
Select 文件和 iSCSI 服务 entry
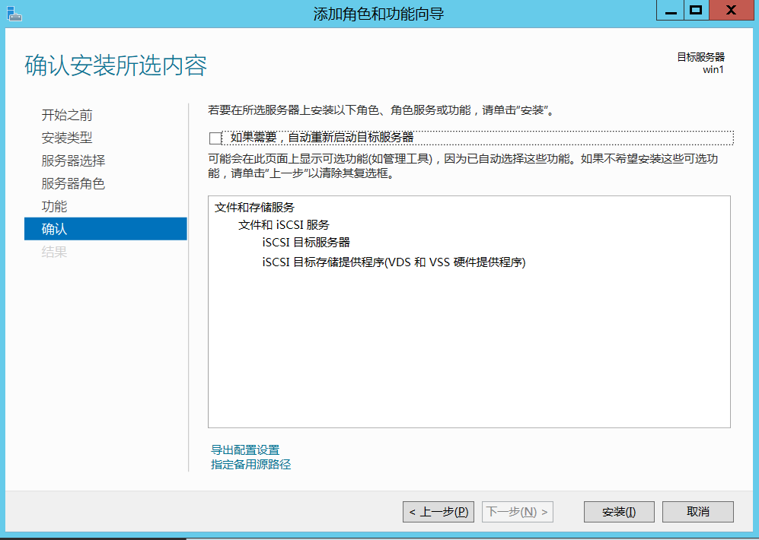284,225
